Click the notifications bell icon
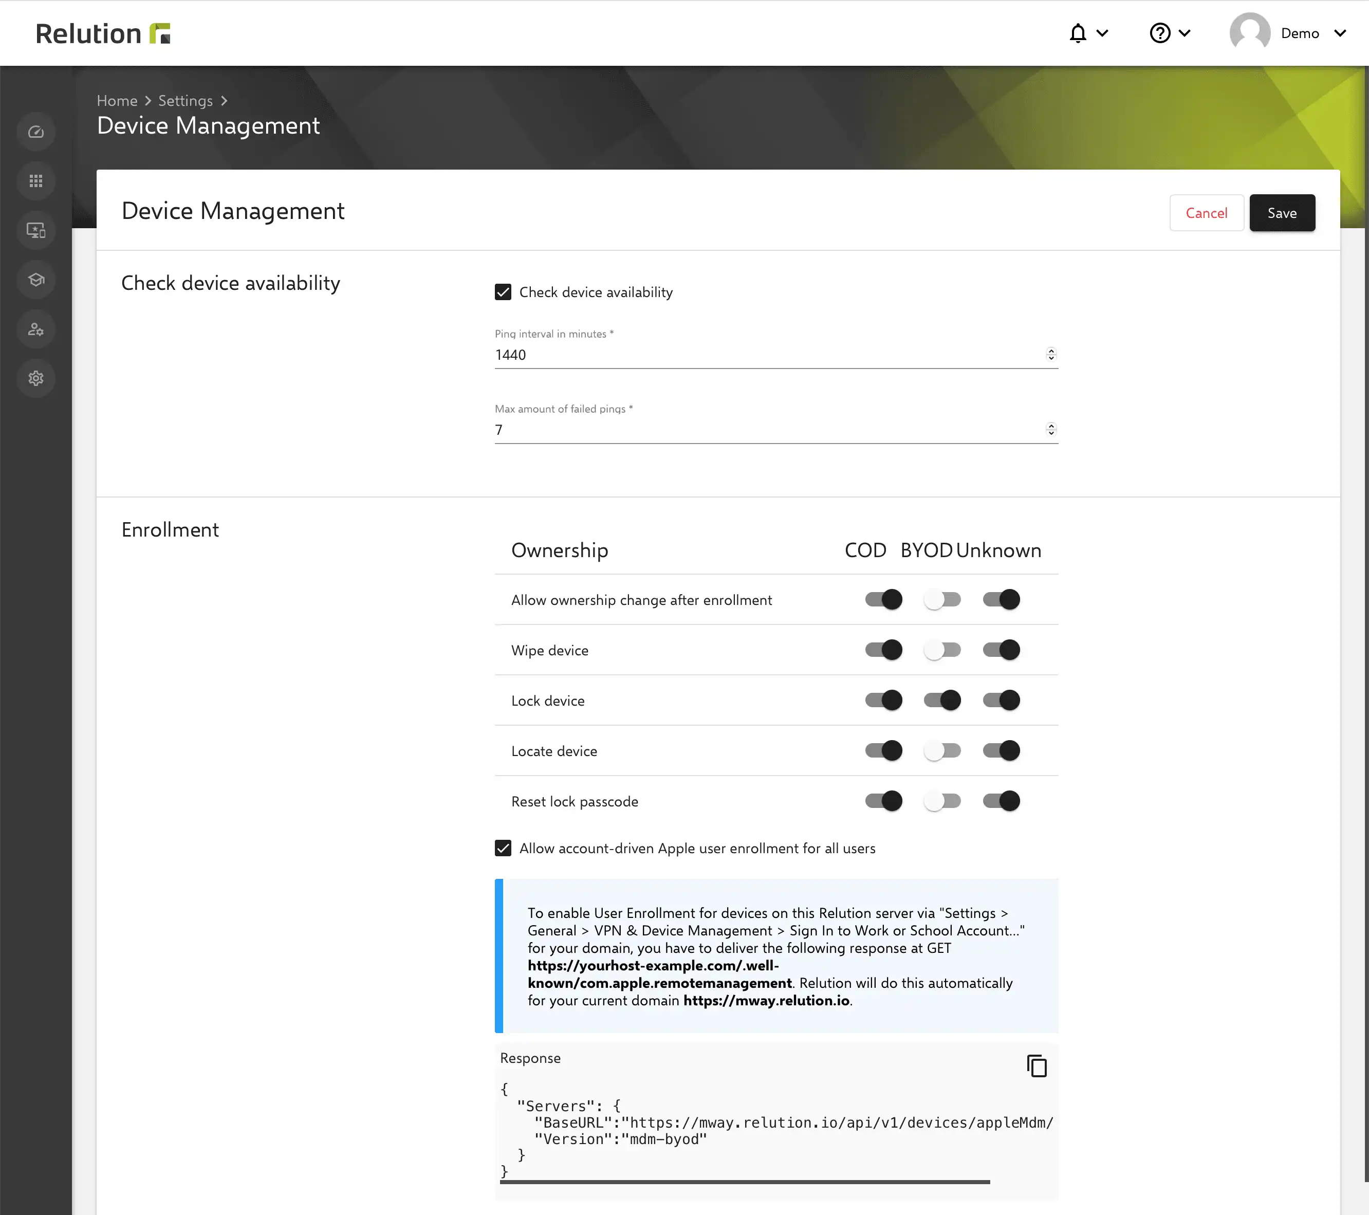 [x=1077, y=33]
